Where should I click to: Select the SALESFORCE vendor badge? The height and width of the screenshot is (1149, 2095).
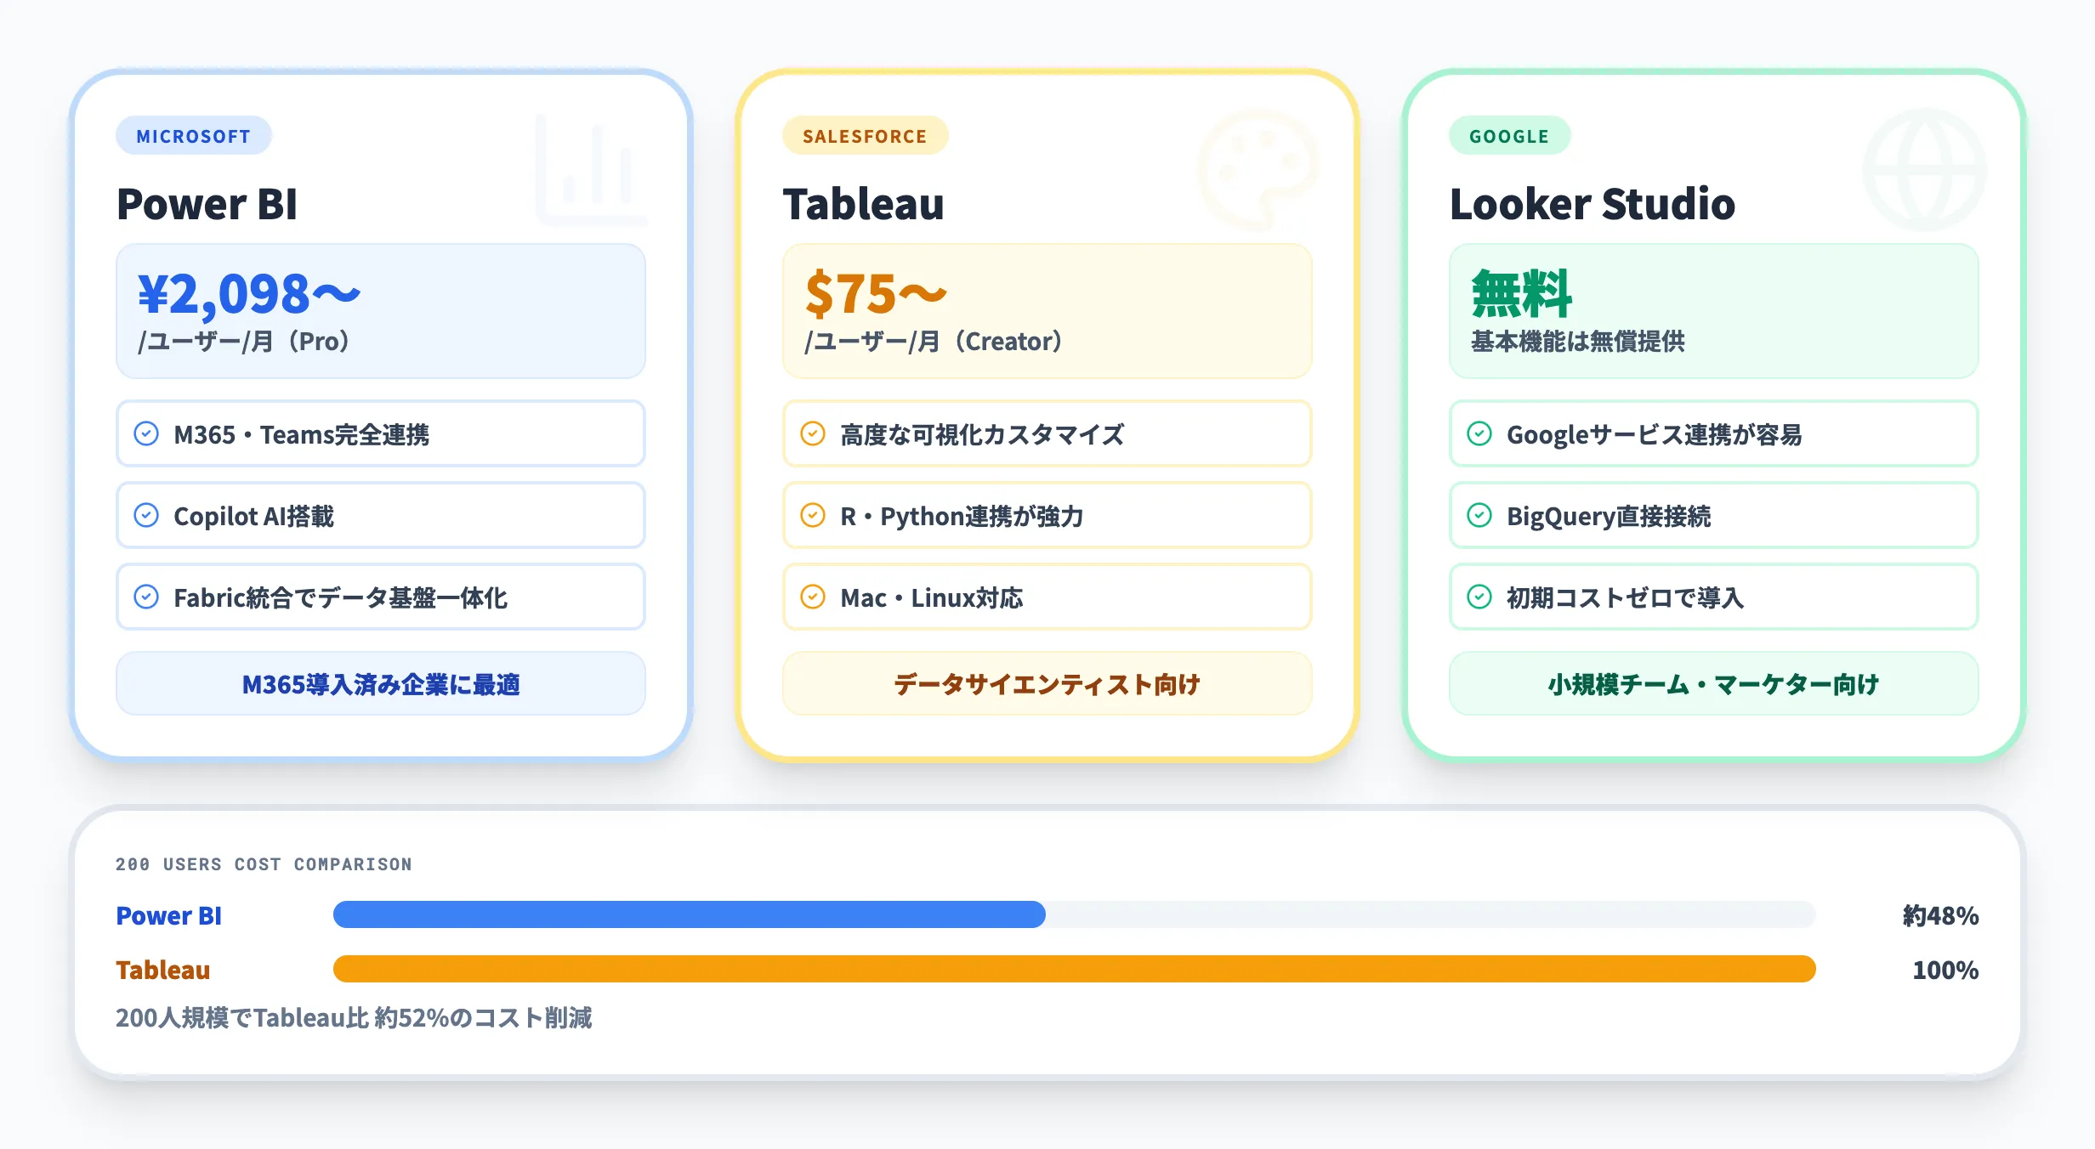point(865,136)
